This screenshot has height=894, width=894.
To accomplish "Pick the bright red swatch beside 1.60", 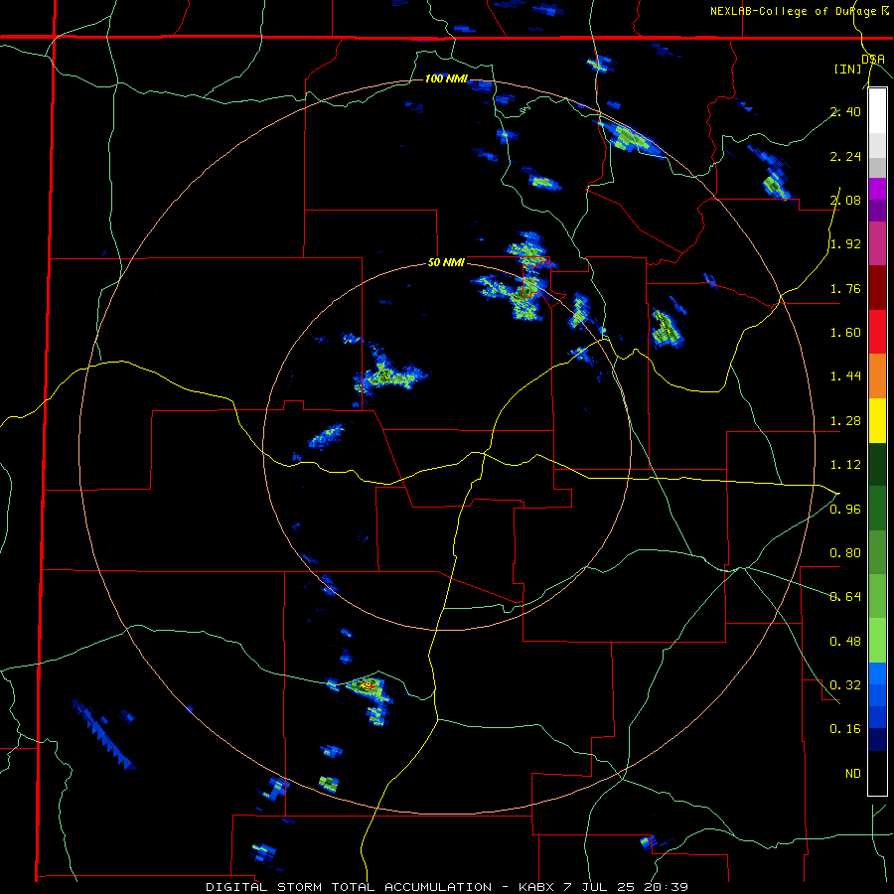I will [x=877, y=332].
